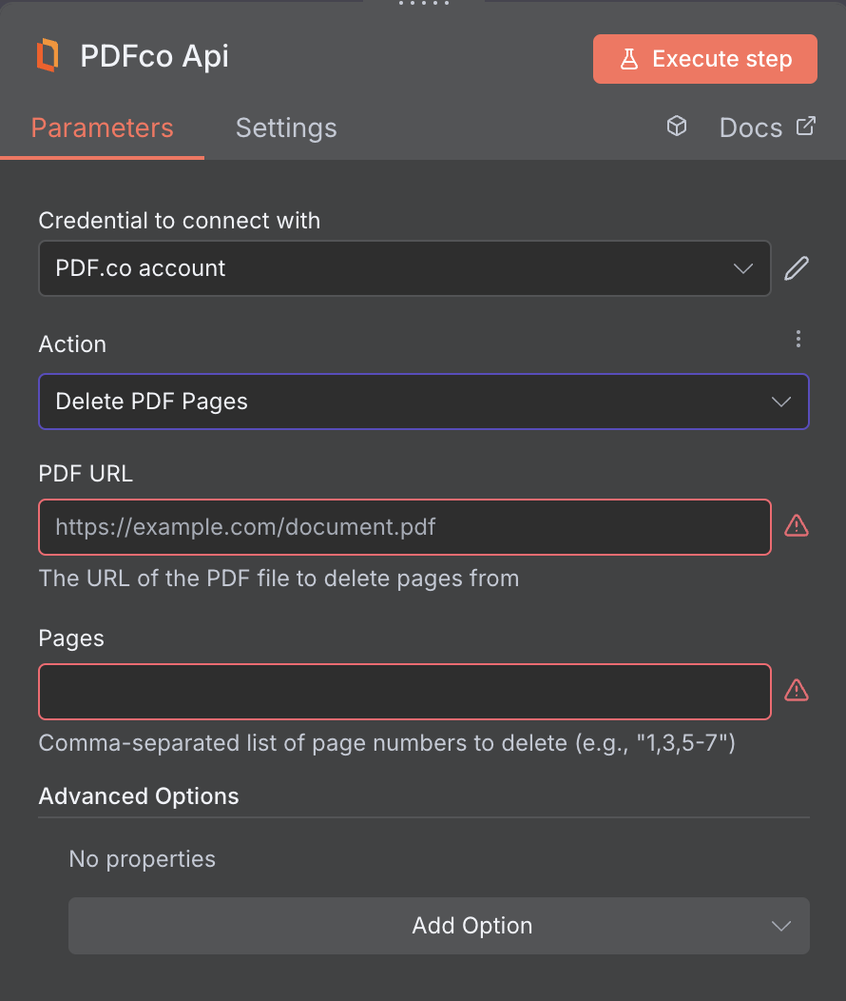
Task: Open the Credential to connect with dropdown
Action: (404, 268)
